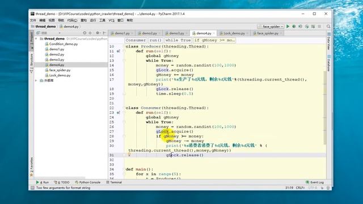Click the lock read-only icon in the status bar

[x=322, y=188]
